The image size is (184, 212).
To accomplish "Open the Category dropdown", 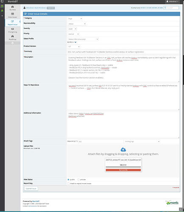I will point(75,19).
